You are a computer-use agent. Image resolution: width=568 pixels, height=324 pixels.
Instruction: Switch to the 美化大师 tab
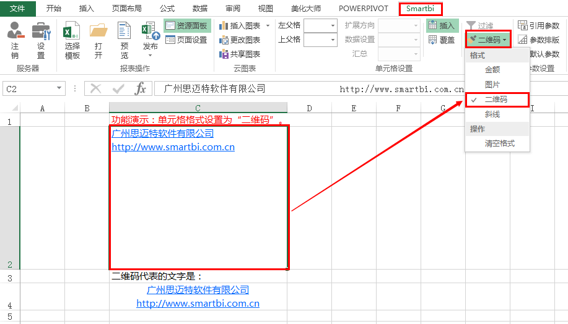(x=306, y=8)
